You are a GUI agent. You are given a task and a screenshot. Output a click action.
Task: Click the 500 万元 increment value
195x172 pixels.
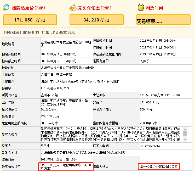pos(146,110)
